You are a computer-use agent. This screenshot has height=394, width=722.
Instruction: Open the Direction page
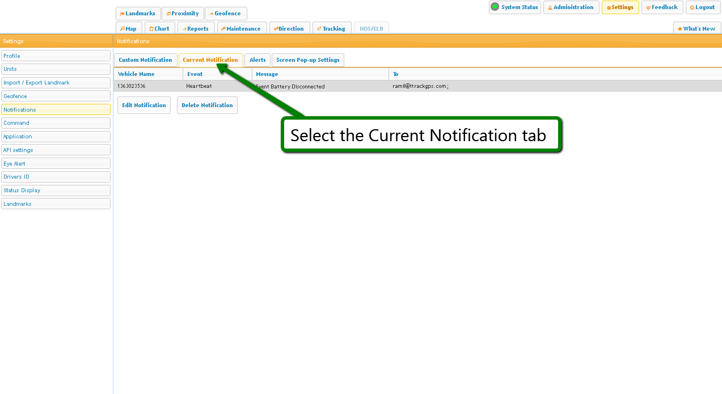289,29
